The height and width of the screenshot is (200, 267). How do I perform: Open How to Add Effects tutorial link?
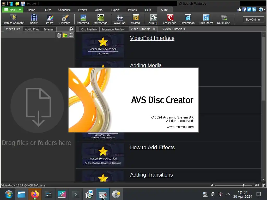tap(152, 147)
